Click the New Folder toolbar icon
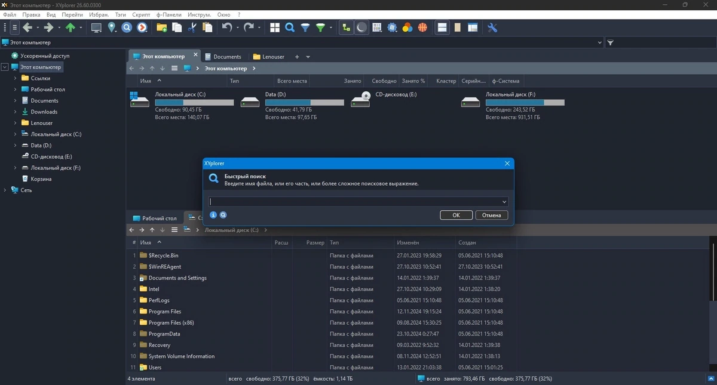Image resolution: width=717 pixels, height=385 pixels. (161, 27)
